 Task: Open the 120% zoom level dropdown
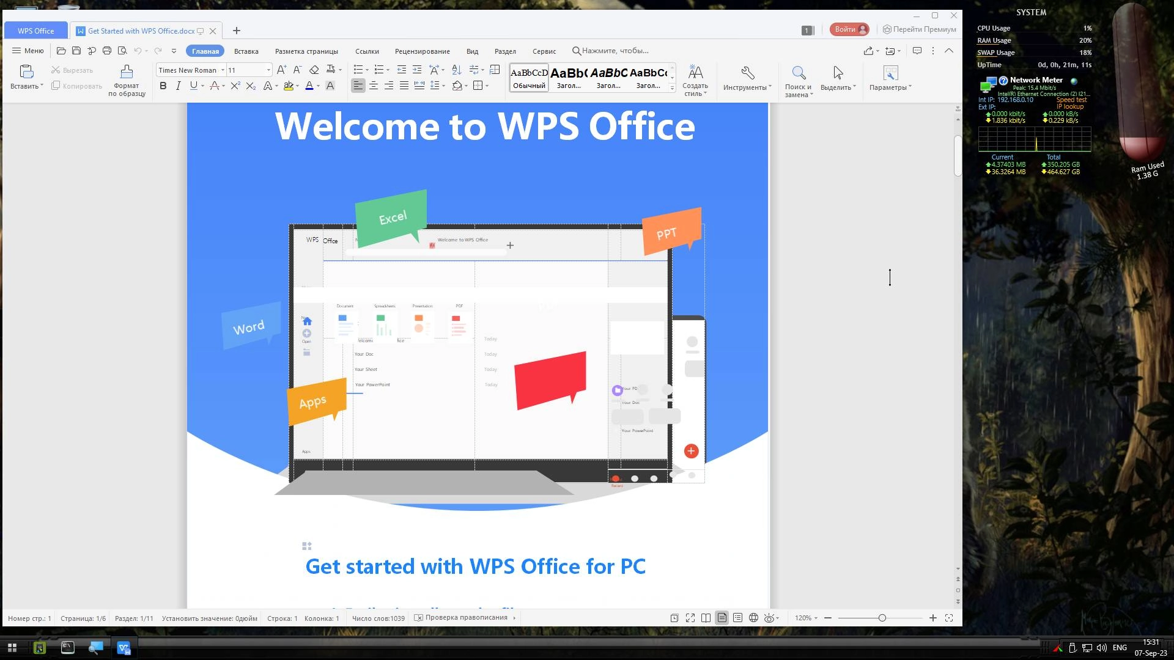pyautogui.click(x=806, y=618)
